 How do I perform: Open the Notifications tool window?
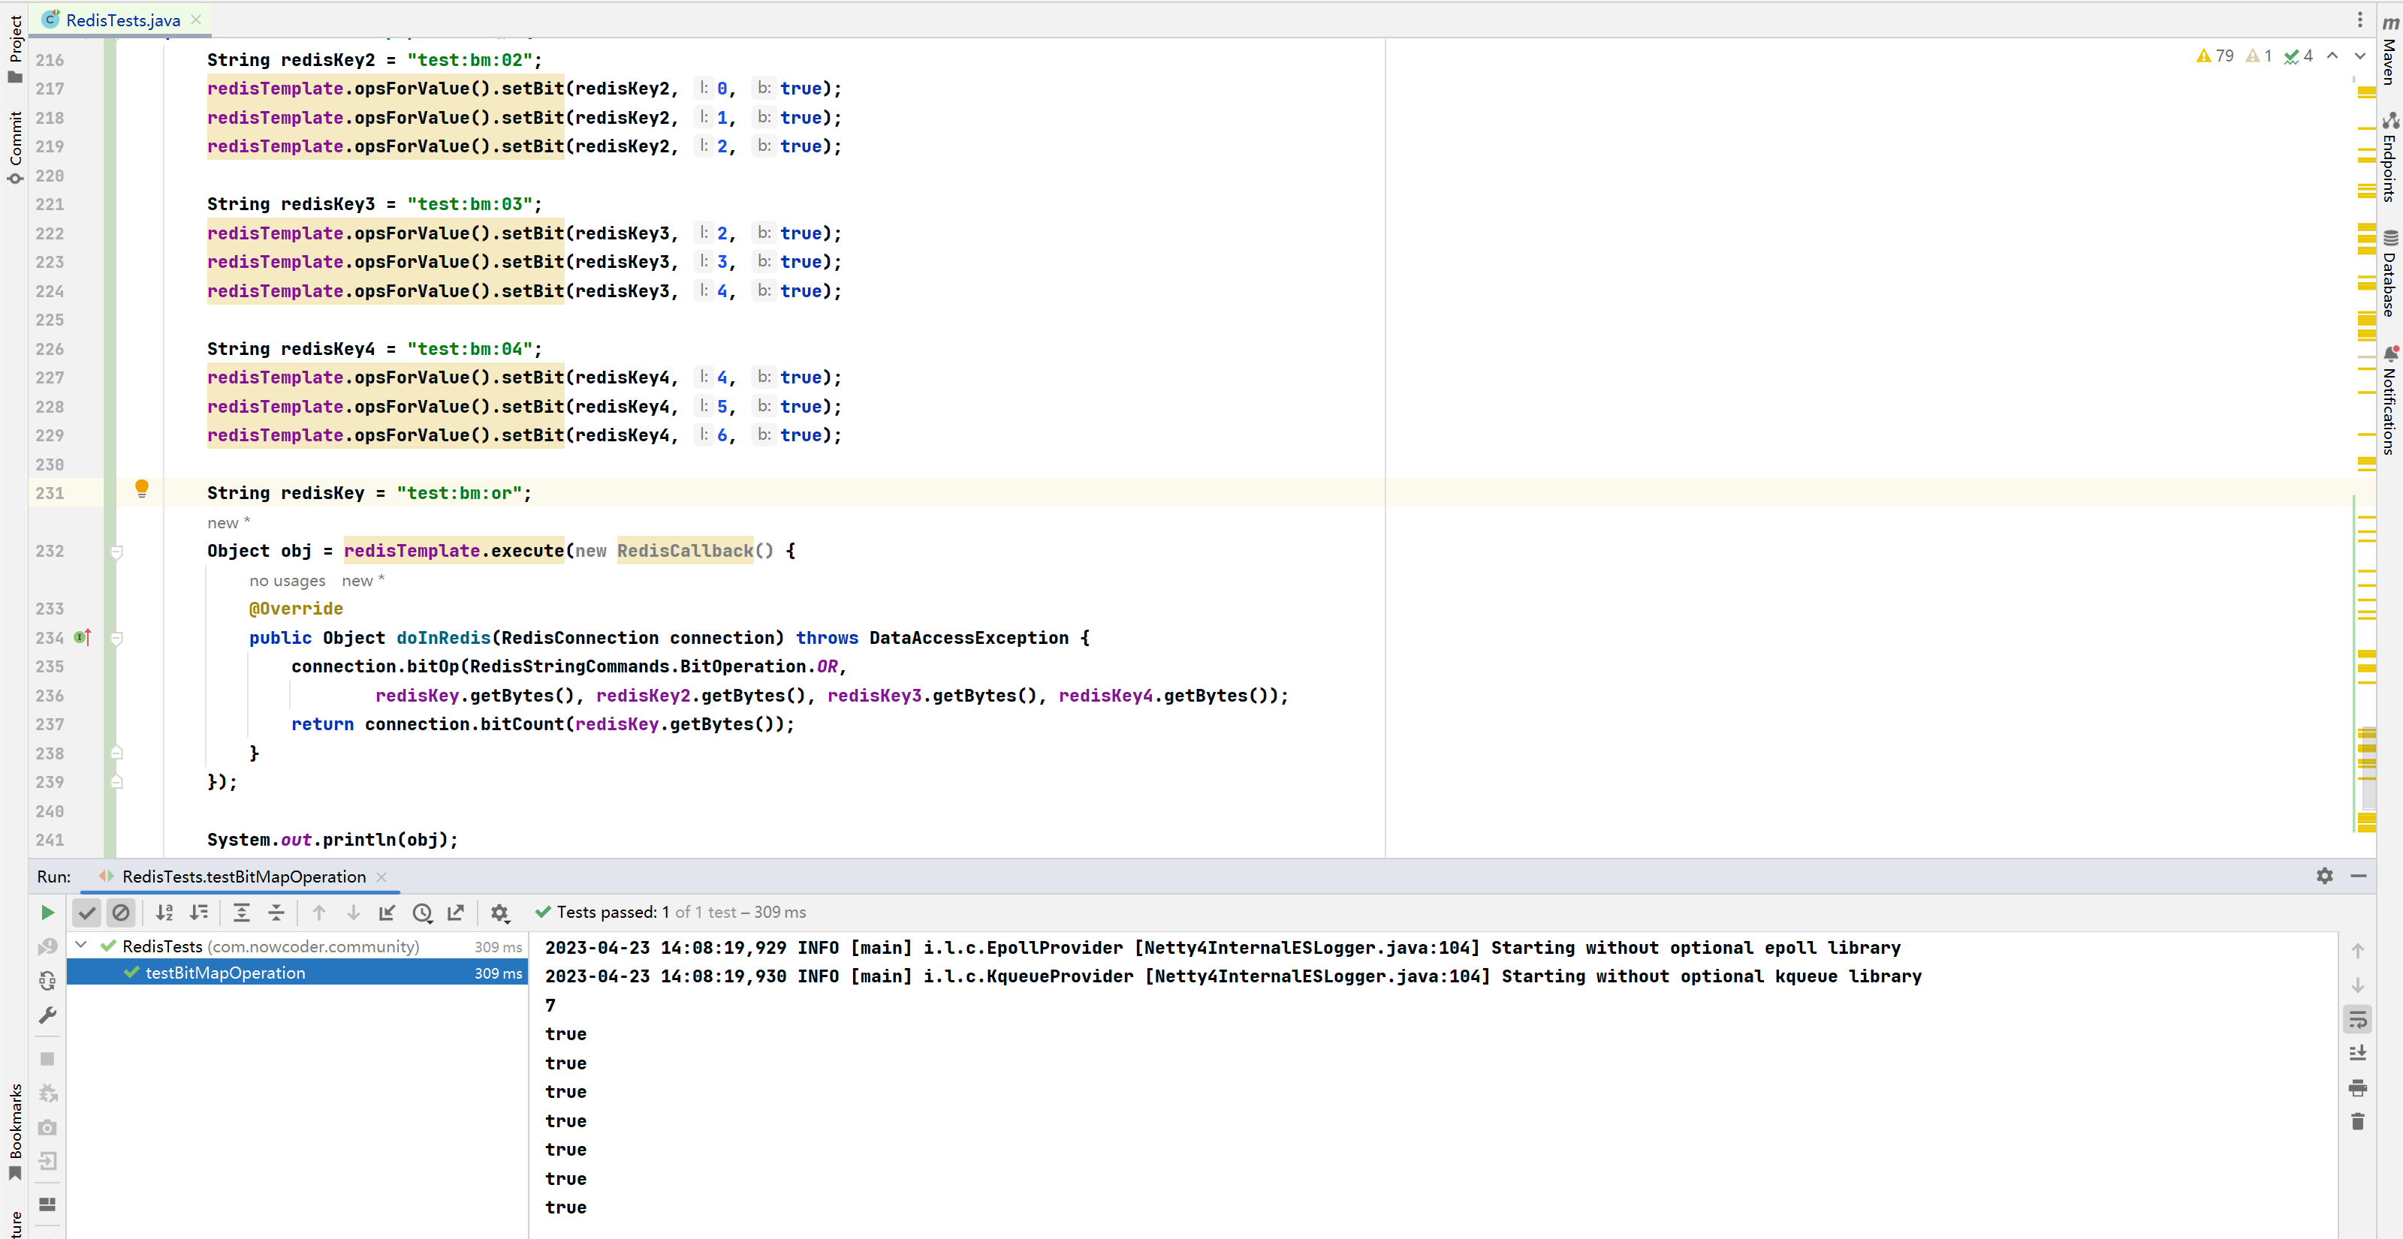[x=2390, y=401]
